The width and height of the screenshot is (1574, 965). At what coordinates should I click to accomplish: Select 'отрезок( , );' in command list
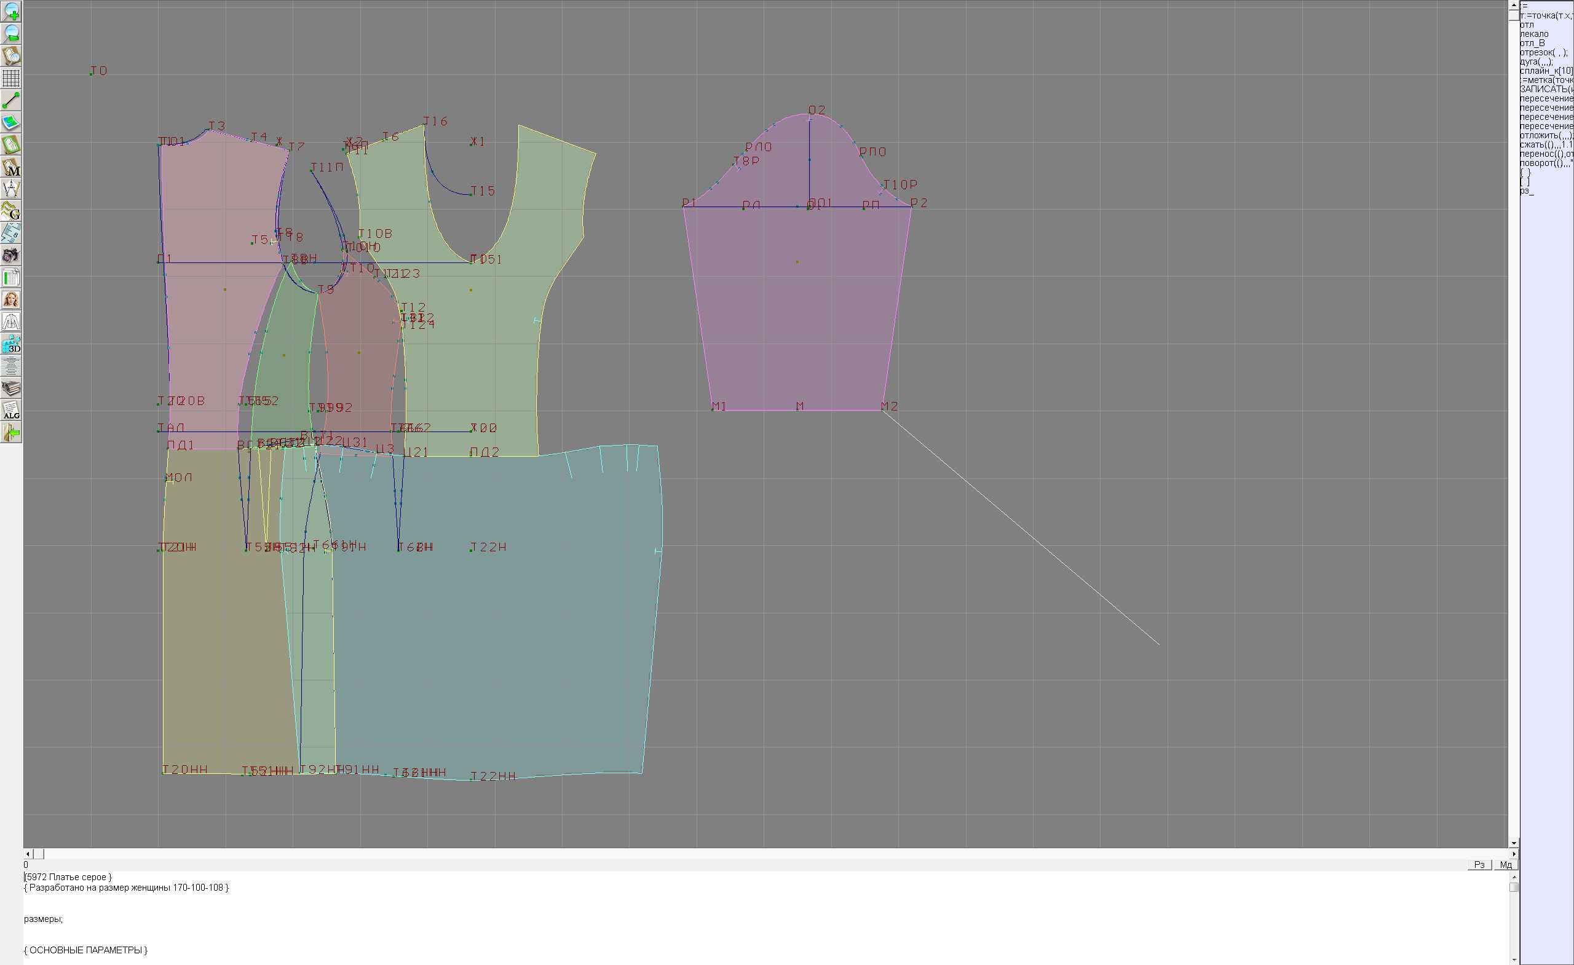pyautogui.click(x=1543, y=52)
